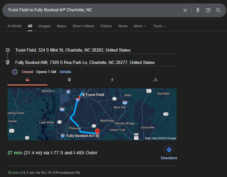Select the public transit travel mode
Screen dimensions: 227x177
69,80
